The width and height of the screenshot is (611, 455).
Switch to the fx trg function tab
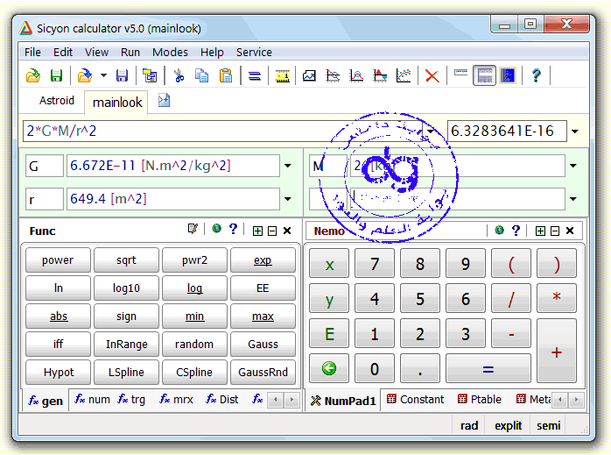[131, 400]
